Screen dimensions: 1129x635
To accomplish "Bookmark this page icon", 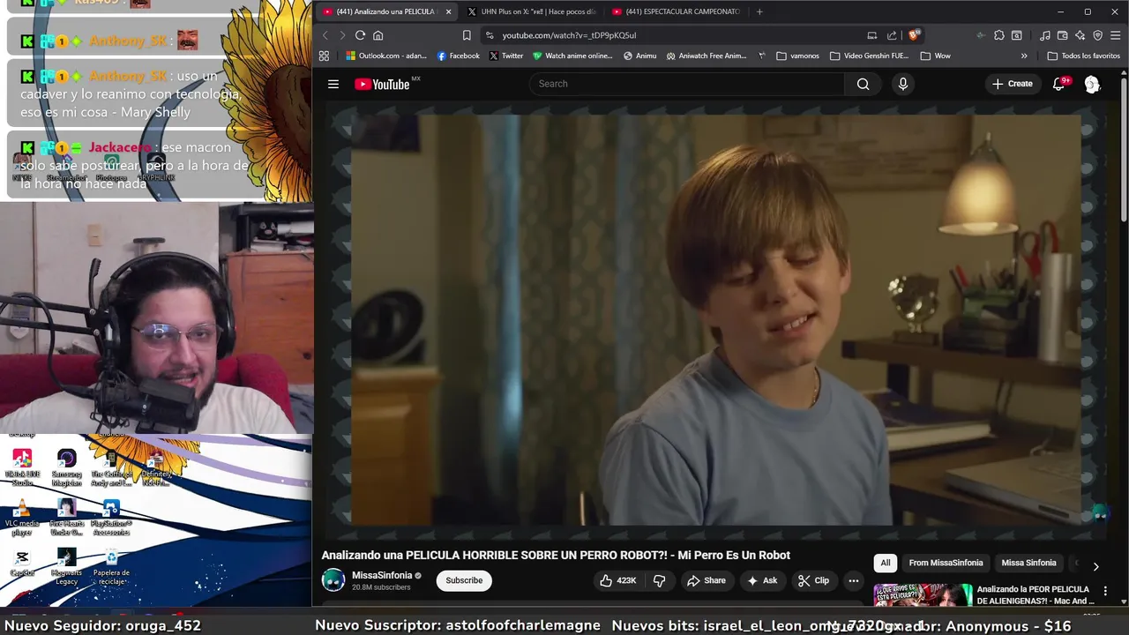I will [467, 35].
